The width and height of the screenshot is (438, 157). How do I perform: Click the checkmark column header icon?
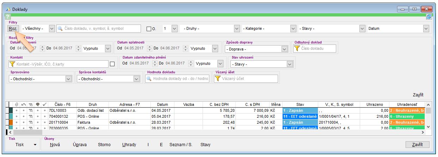[x=44, y=104]
